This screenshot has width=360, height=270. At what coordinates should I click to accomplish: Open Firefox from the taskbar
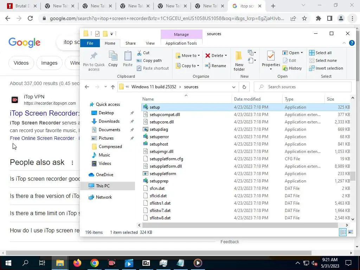[77, 263]
